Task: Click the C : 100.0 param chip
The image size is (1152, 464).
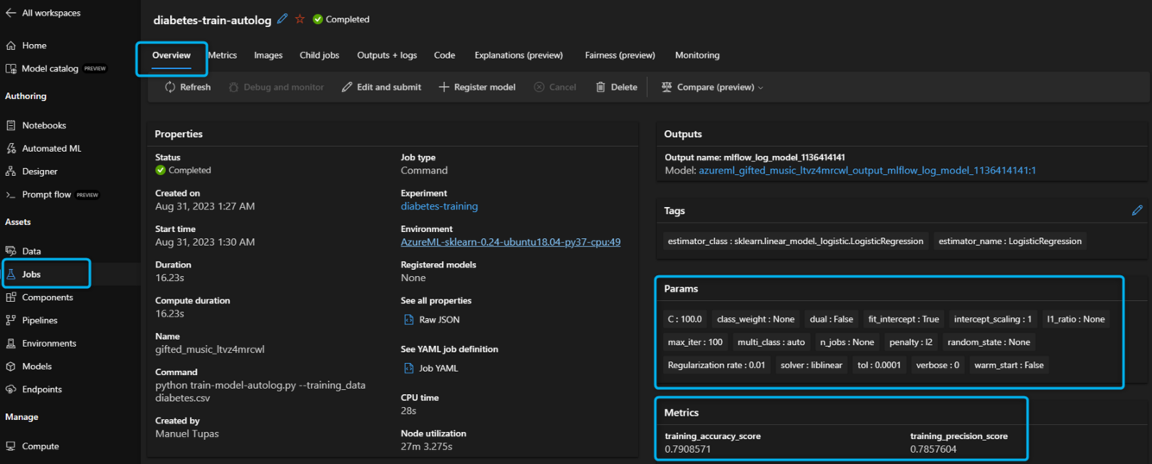Action: click(685, 319)
